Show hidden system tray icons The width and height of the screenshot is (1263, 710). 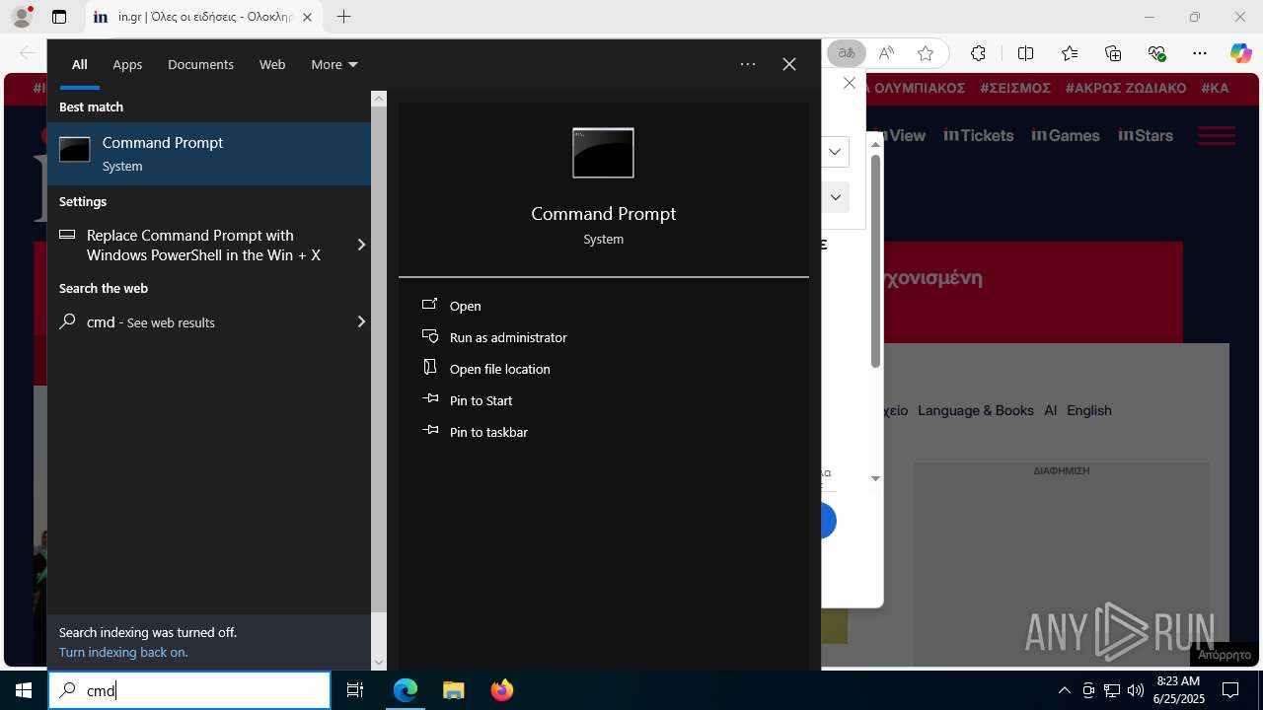coord(1064,690)
